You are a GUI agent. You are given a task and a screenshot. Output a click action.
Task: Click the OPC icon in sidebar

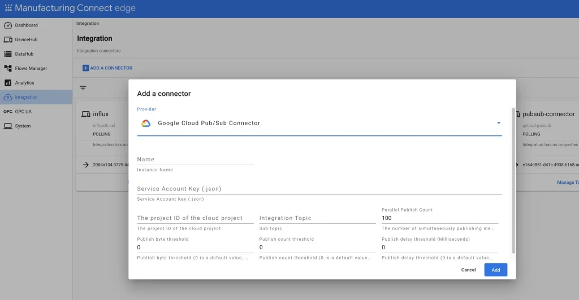tap(8, 112)
